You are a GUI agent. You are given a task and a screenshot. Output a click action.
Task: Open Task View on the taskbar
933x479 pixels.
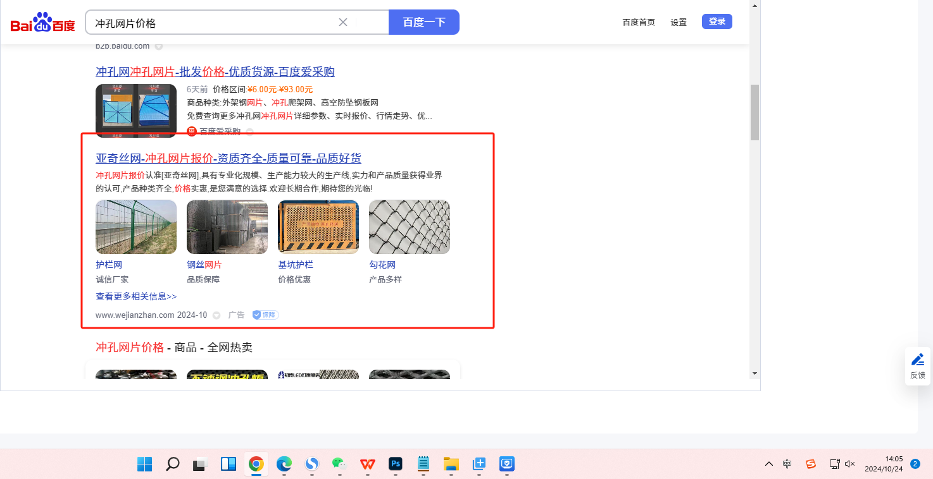tap(200, 464)
